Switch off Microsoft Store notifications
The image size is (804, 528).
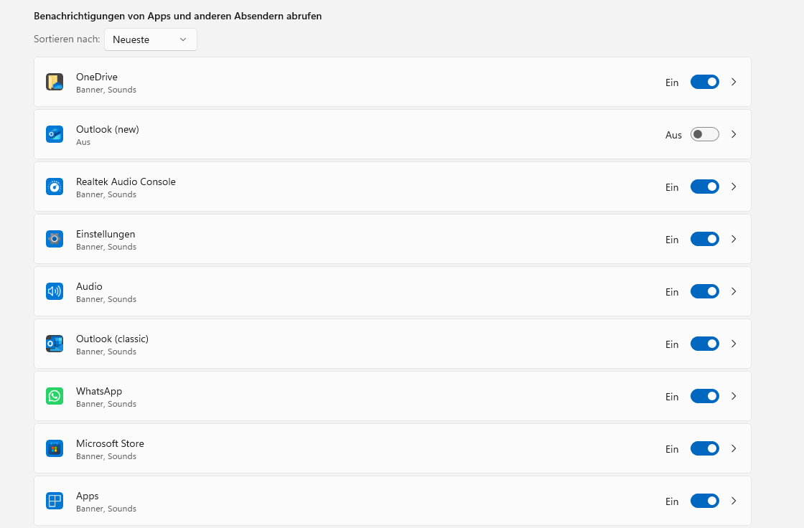click(704, 448)
